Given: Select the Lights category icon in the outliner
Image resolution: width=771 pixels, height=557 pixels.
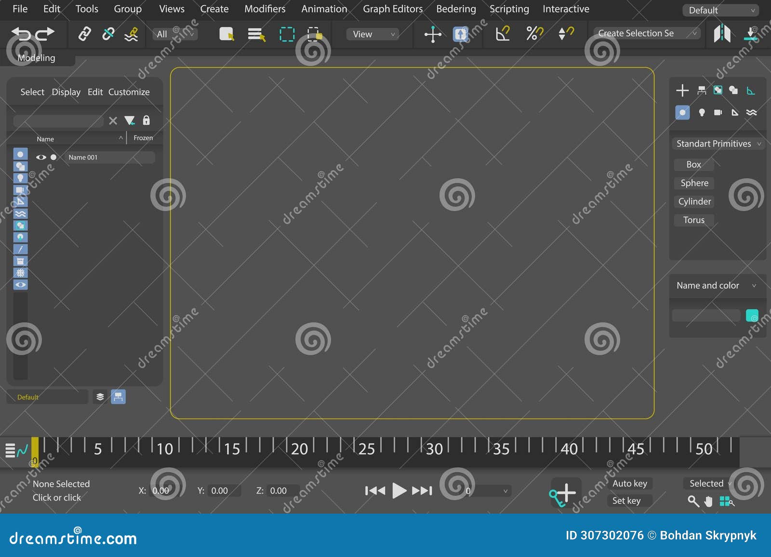Looking at the screenshot, I should pyautogui.click(x=20, y=178).
